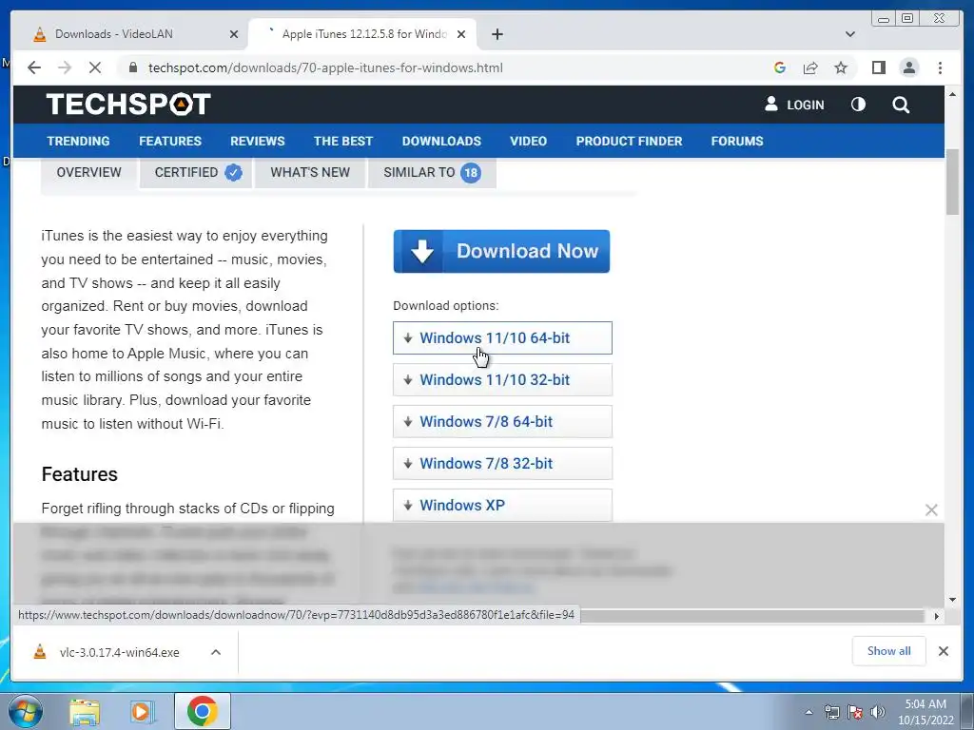The height and width of the screenshot is (730, 974).
Task: Open the FORUMS menu
Action: [737, 141]
